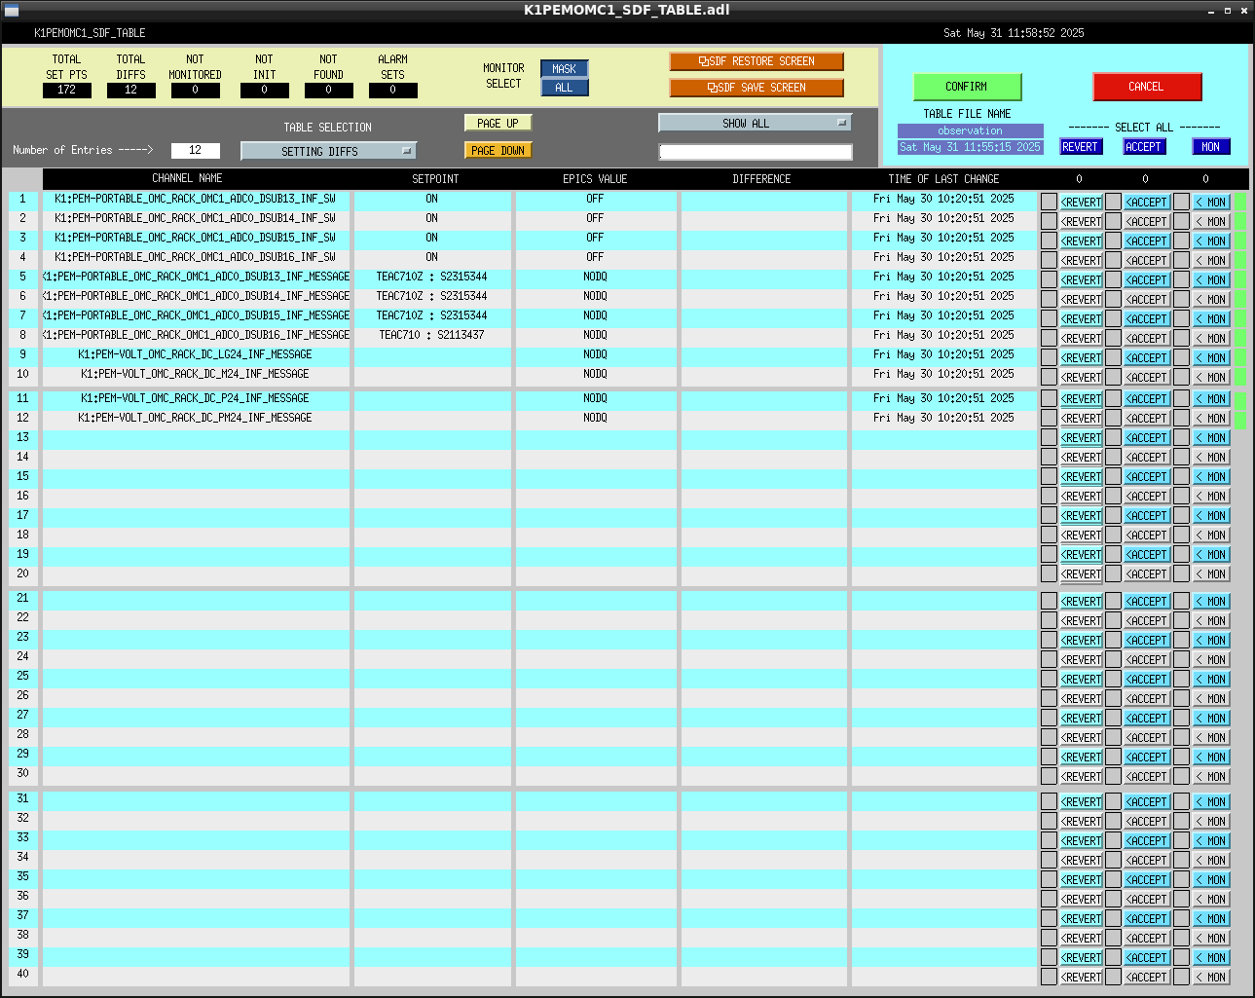Click table file date Sat May 31 11:55:15 2025
The width and height of the screenshot is (1255, 998).
(971, 147)
